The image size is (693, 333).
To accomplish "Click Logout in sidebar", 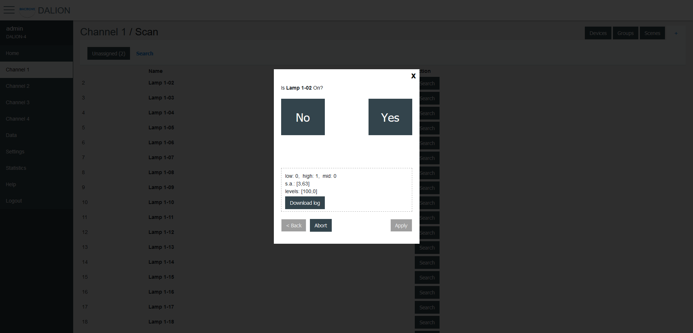I will [x=14, y=201].
